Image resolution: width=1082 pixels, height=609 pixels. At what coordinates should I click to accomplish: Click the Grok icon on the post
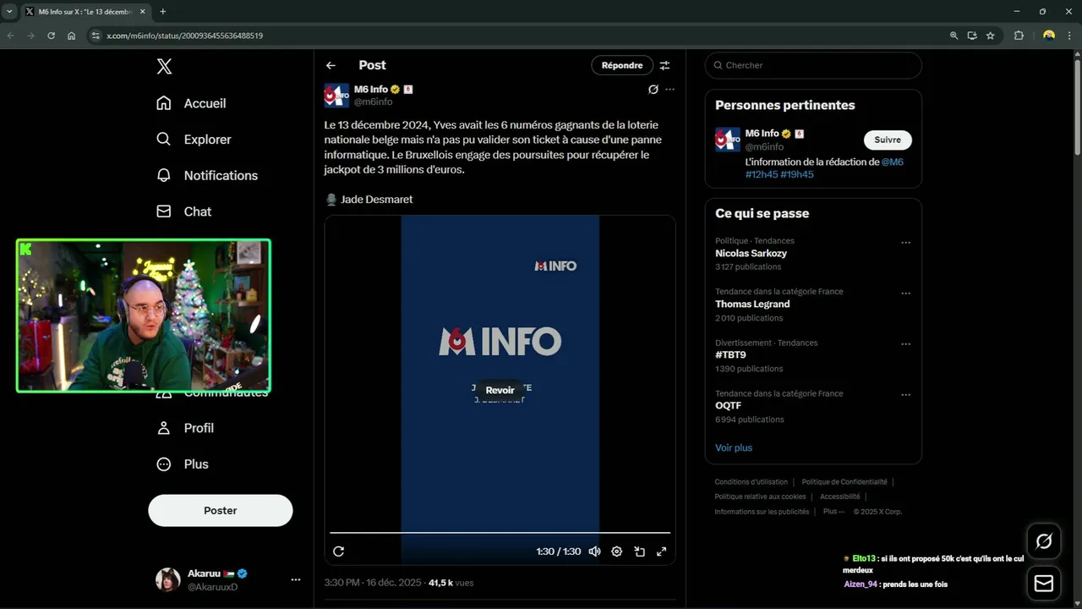[x=653, y=89]
